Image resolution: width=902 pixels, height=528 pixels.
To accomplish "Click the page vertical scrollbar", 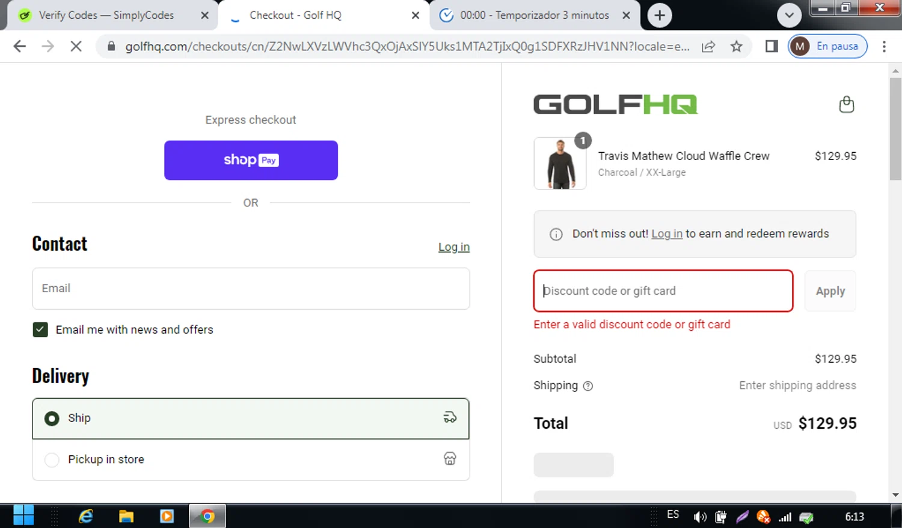I will click(895, 129).
